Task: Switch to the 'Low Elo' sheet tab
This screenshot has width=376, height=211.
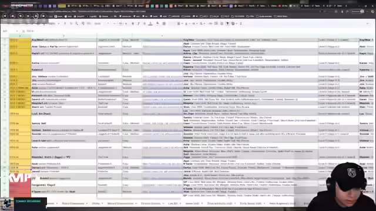Action: coord(173,203)
